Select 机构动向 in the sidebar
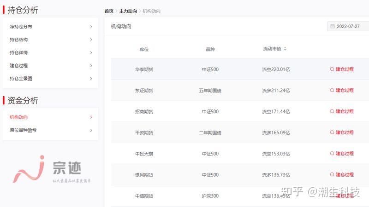The image size is (369, 207). (x=18, y=117)
